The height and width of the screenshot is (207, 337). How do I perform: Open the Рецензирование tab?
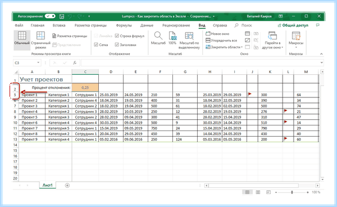point(176,25)
